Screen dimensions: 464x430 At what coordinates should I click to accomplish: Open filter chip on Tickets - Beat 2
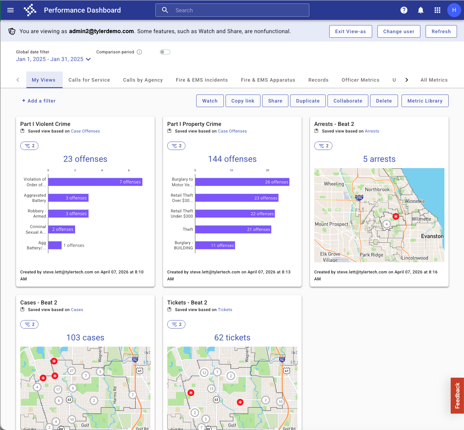tap(176, 324)
